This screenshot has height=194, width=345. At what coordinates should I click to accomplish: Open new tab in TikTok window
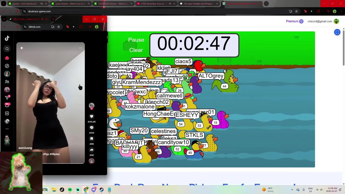(53, 19)
